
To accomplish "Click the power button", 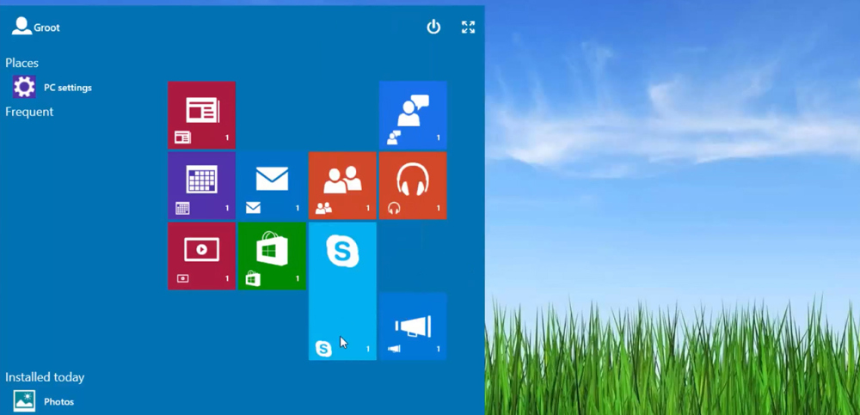I will [433, 27].
